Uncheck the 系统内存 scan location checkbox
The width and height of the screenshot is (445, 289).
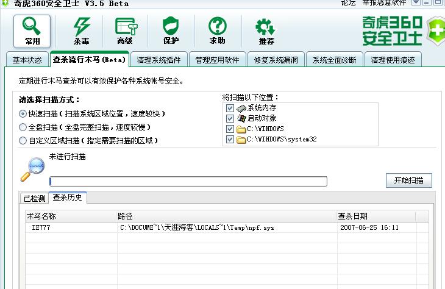[x=230, y=108]
